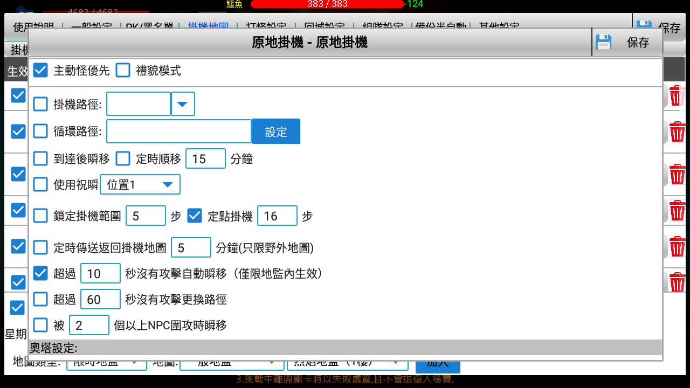Enable 定時順移 checkbox
This screenshot has width=690, height=388.
[123, 158]
